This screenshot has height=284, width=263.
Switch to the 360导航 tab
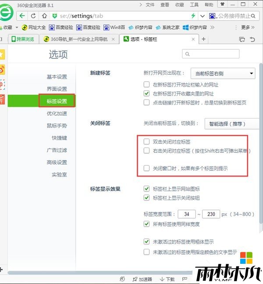click(79, 39)
